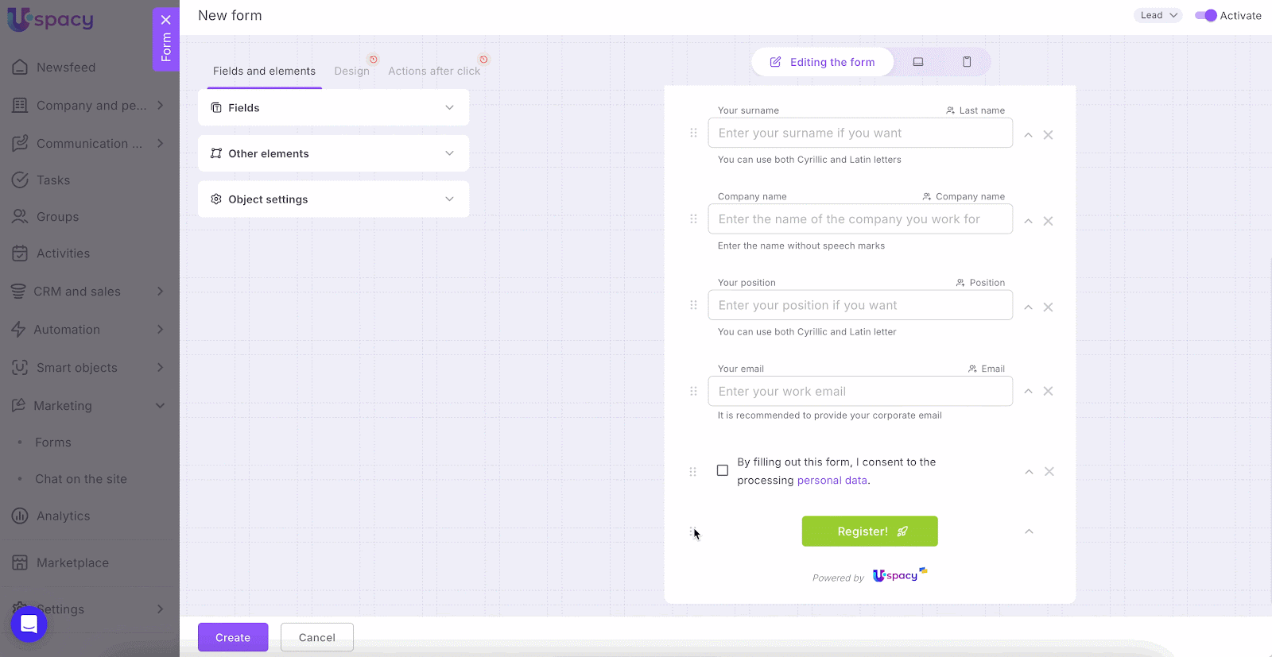Screen dimensions: 1272x657
Task: Open the Lead object type dropdown
Action: click(1158, 15)
